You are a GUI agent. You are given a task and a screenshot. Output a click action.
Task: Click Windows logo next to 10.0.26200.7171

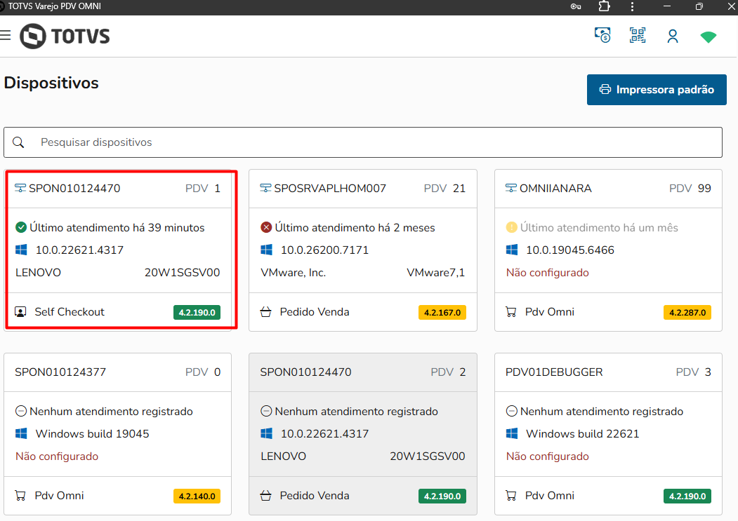click(x=266, y=250)
